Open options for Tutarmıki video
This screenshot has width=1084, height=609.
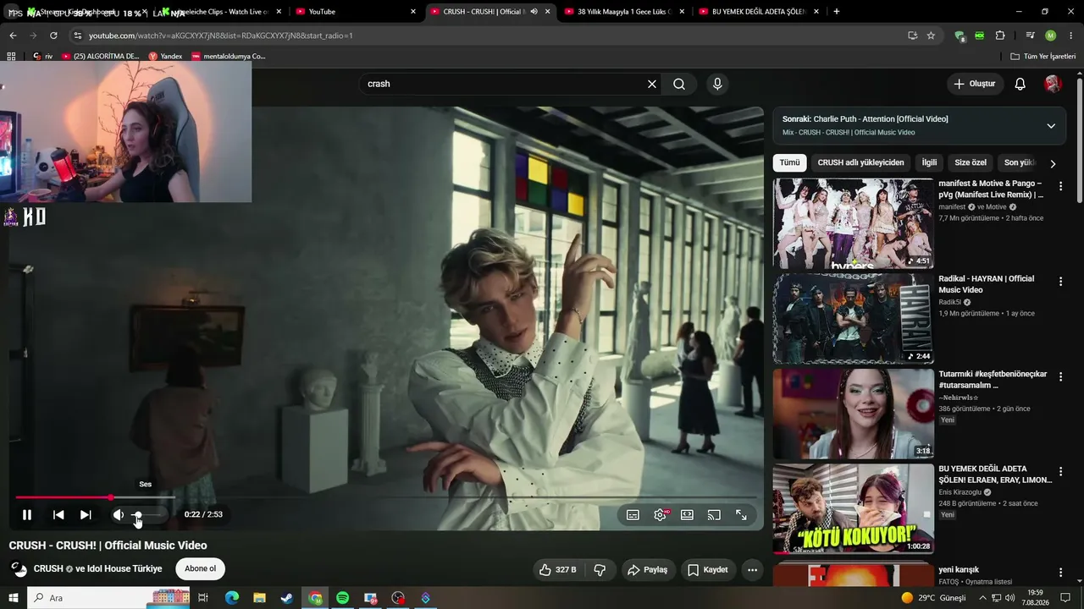[x=1060, y=376]
